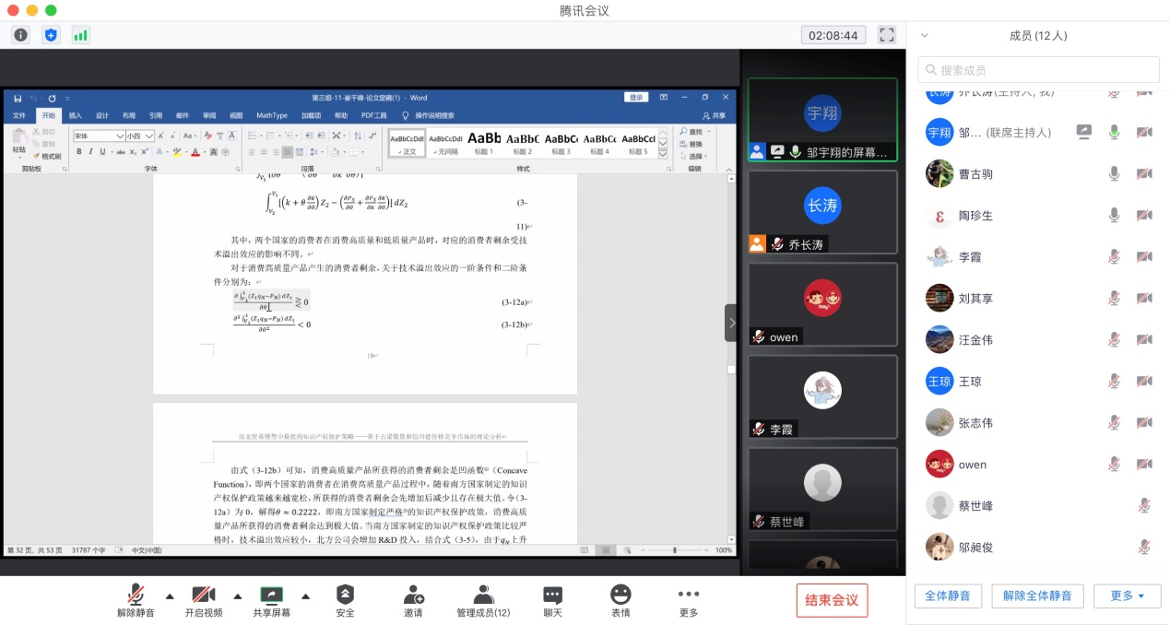The image size is (1170, 625).
Task: Toggle Underline in Word ribbon
Action: pos(102,152)
